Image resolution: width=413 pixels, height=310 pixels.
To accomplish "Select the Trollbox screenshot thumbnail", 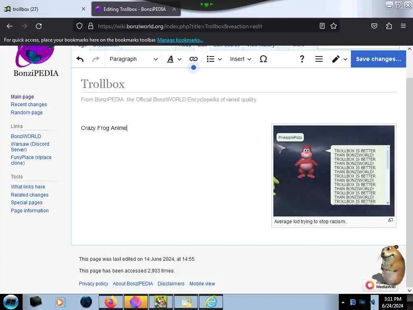I will tap(334, 171).
